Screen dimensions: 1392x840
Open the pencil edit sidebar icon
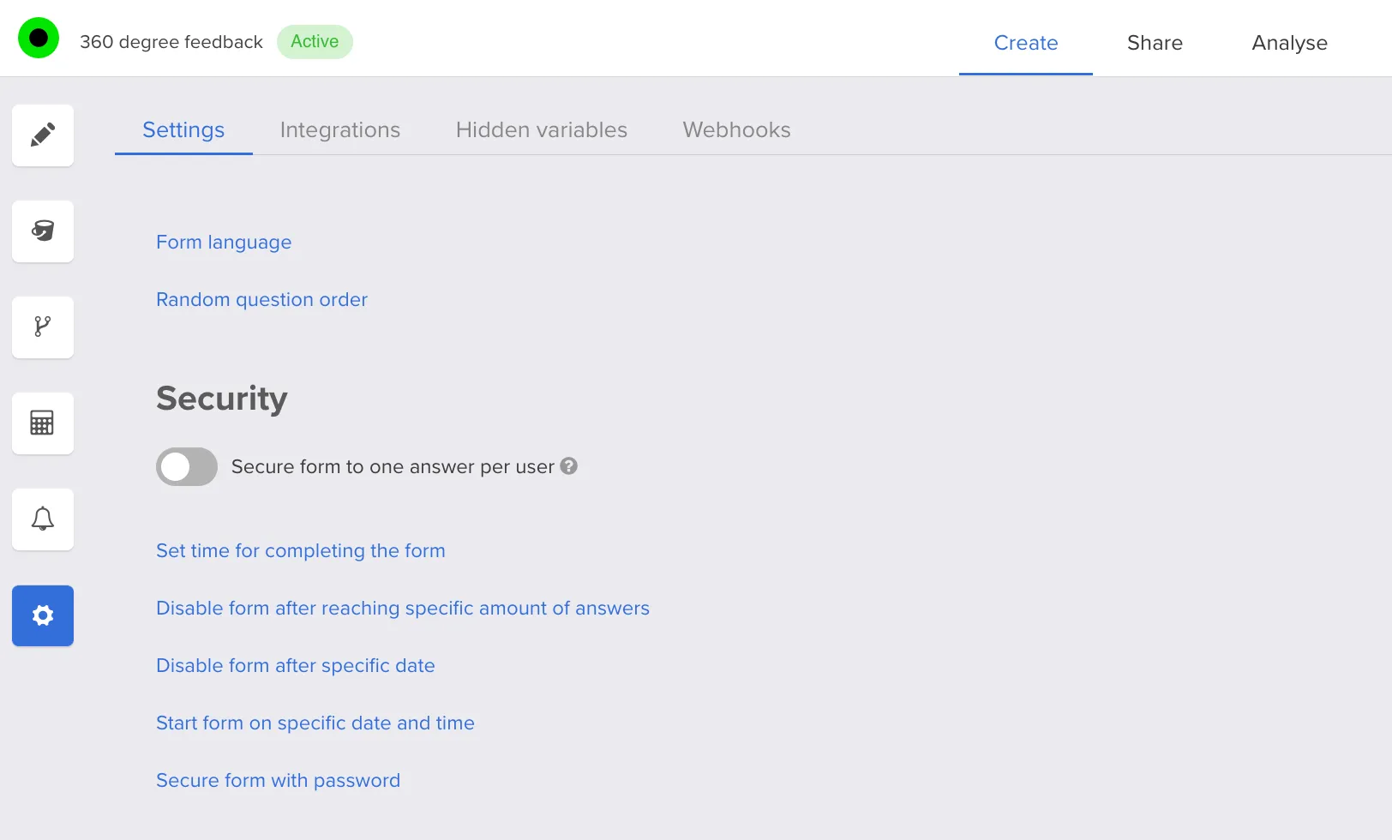click(43, 135)
